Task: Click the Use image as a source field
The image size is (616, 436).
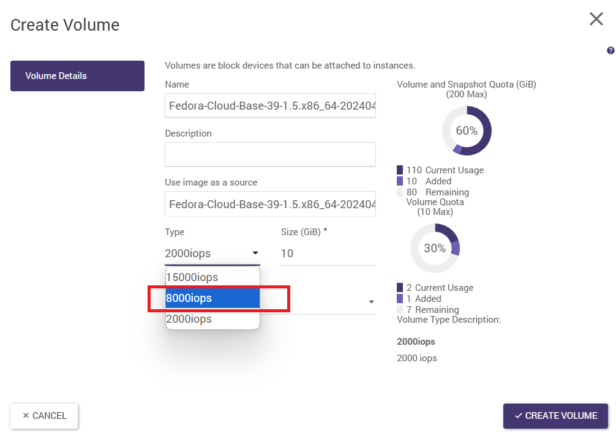Action: point(270,204)
